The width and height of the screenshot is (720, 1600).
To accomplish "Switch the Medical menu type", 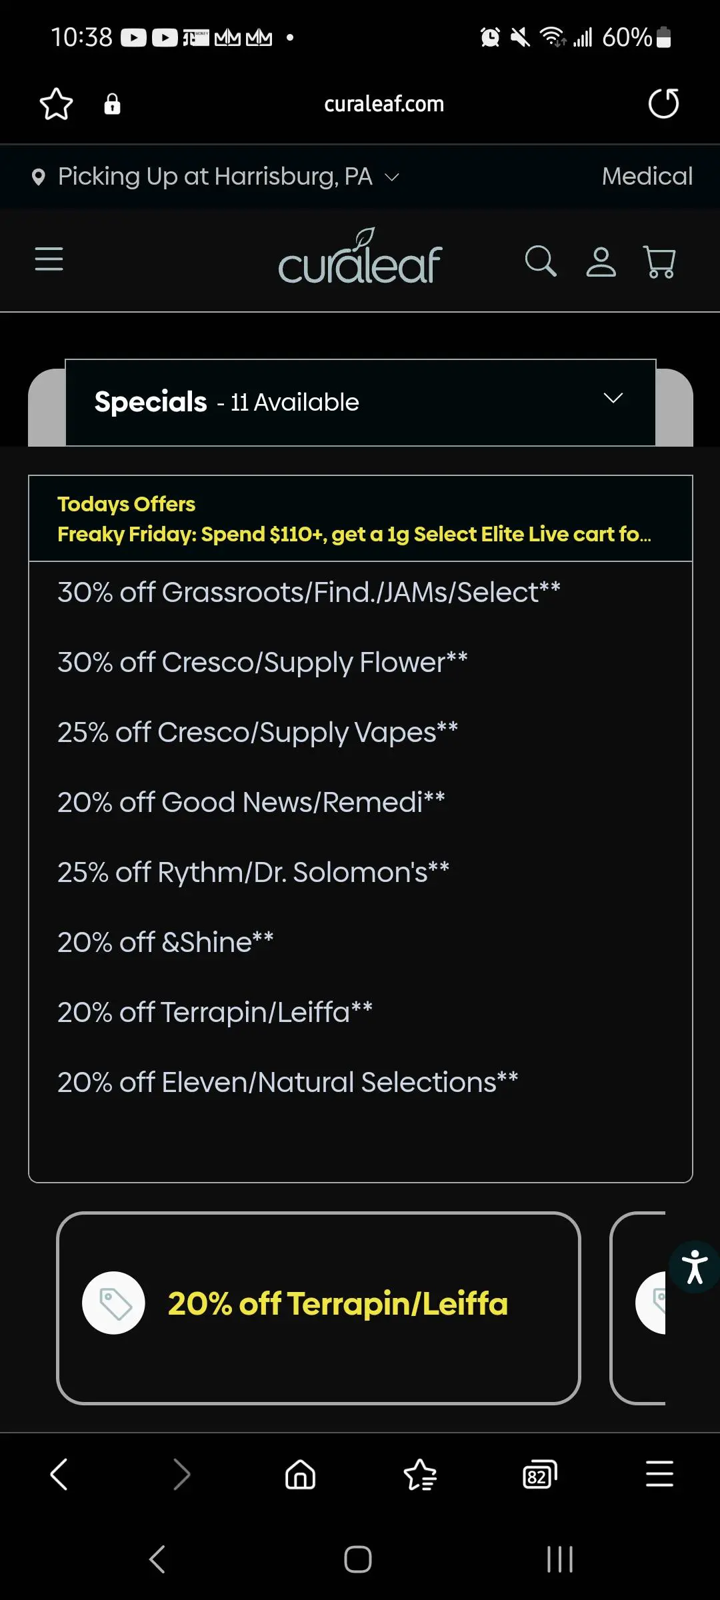I will [x=647, y=177].
